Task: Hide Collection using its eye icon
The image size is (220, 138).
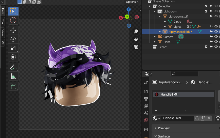Action: click(x=216, y=6)
